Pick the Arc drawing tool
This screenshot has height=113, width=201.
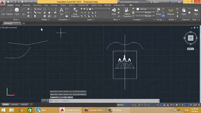[x=24, y=11]
